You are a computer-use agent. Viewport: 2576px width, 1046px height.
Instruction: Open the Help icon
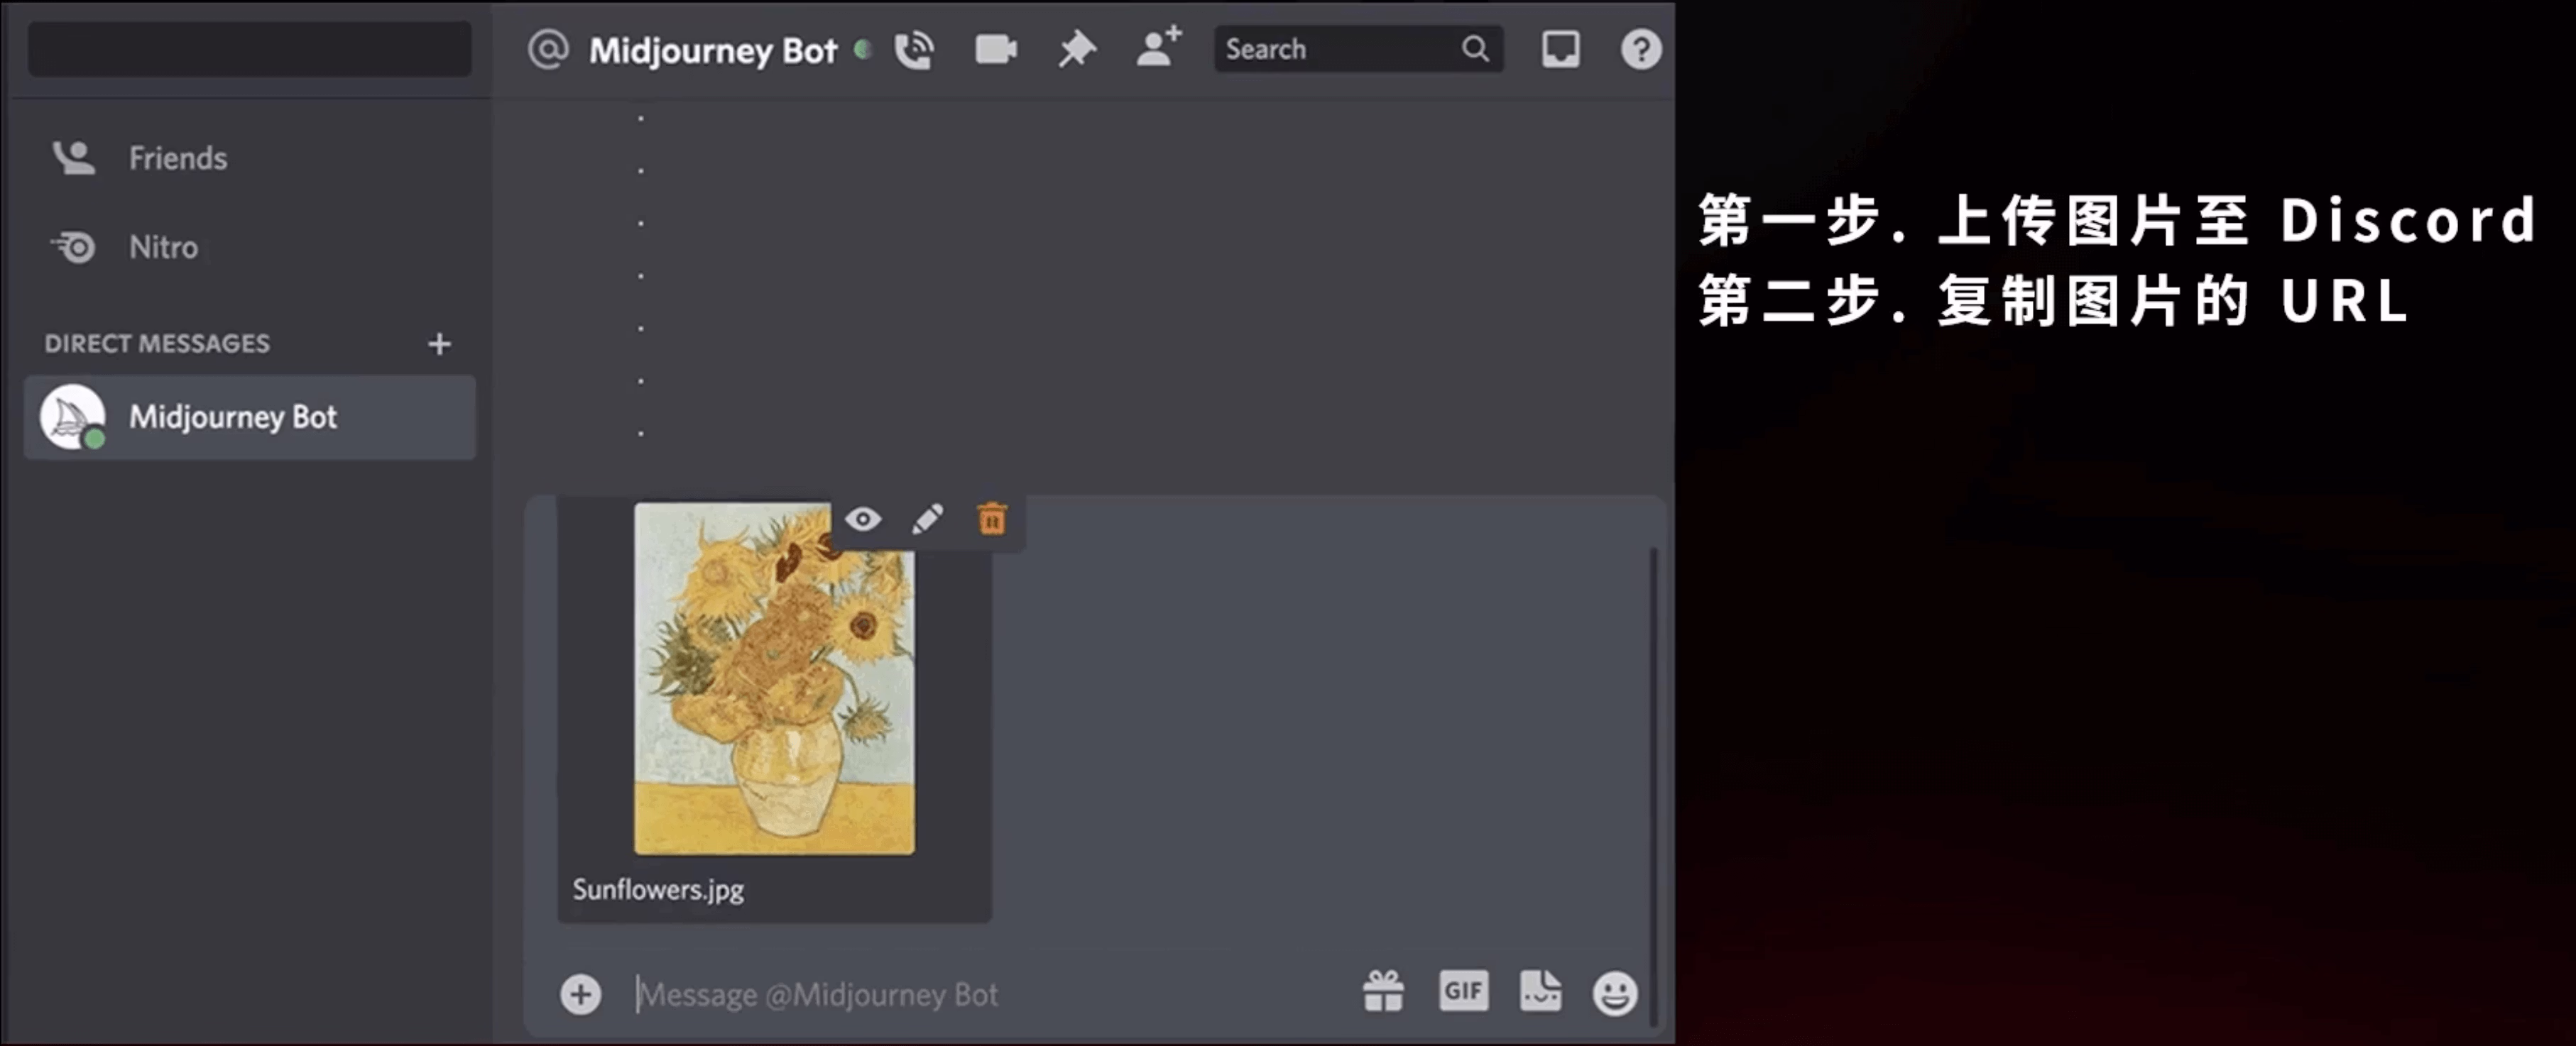click(1640, 50)
